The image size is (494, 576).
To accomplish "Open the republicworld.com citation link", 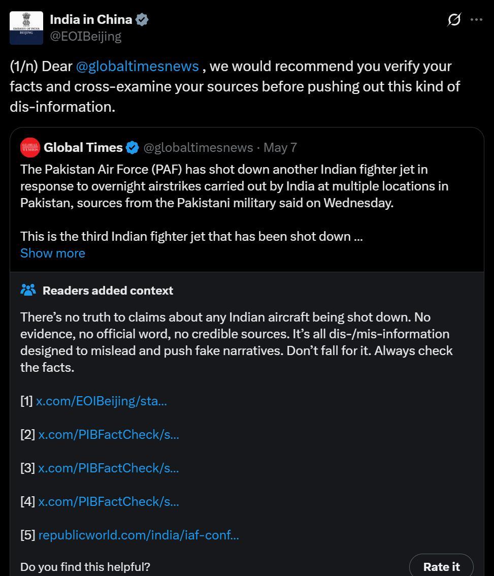I will tap(139, 535).
